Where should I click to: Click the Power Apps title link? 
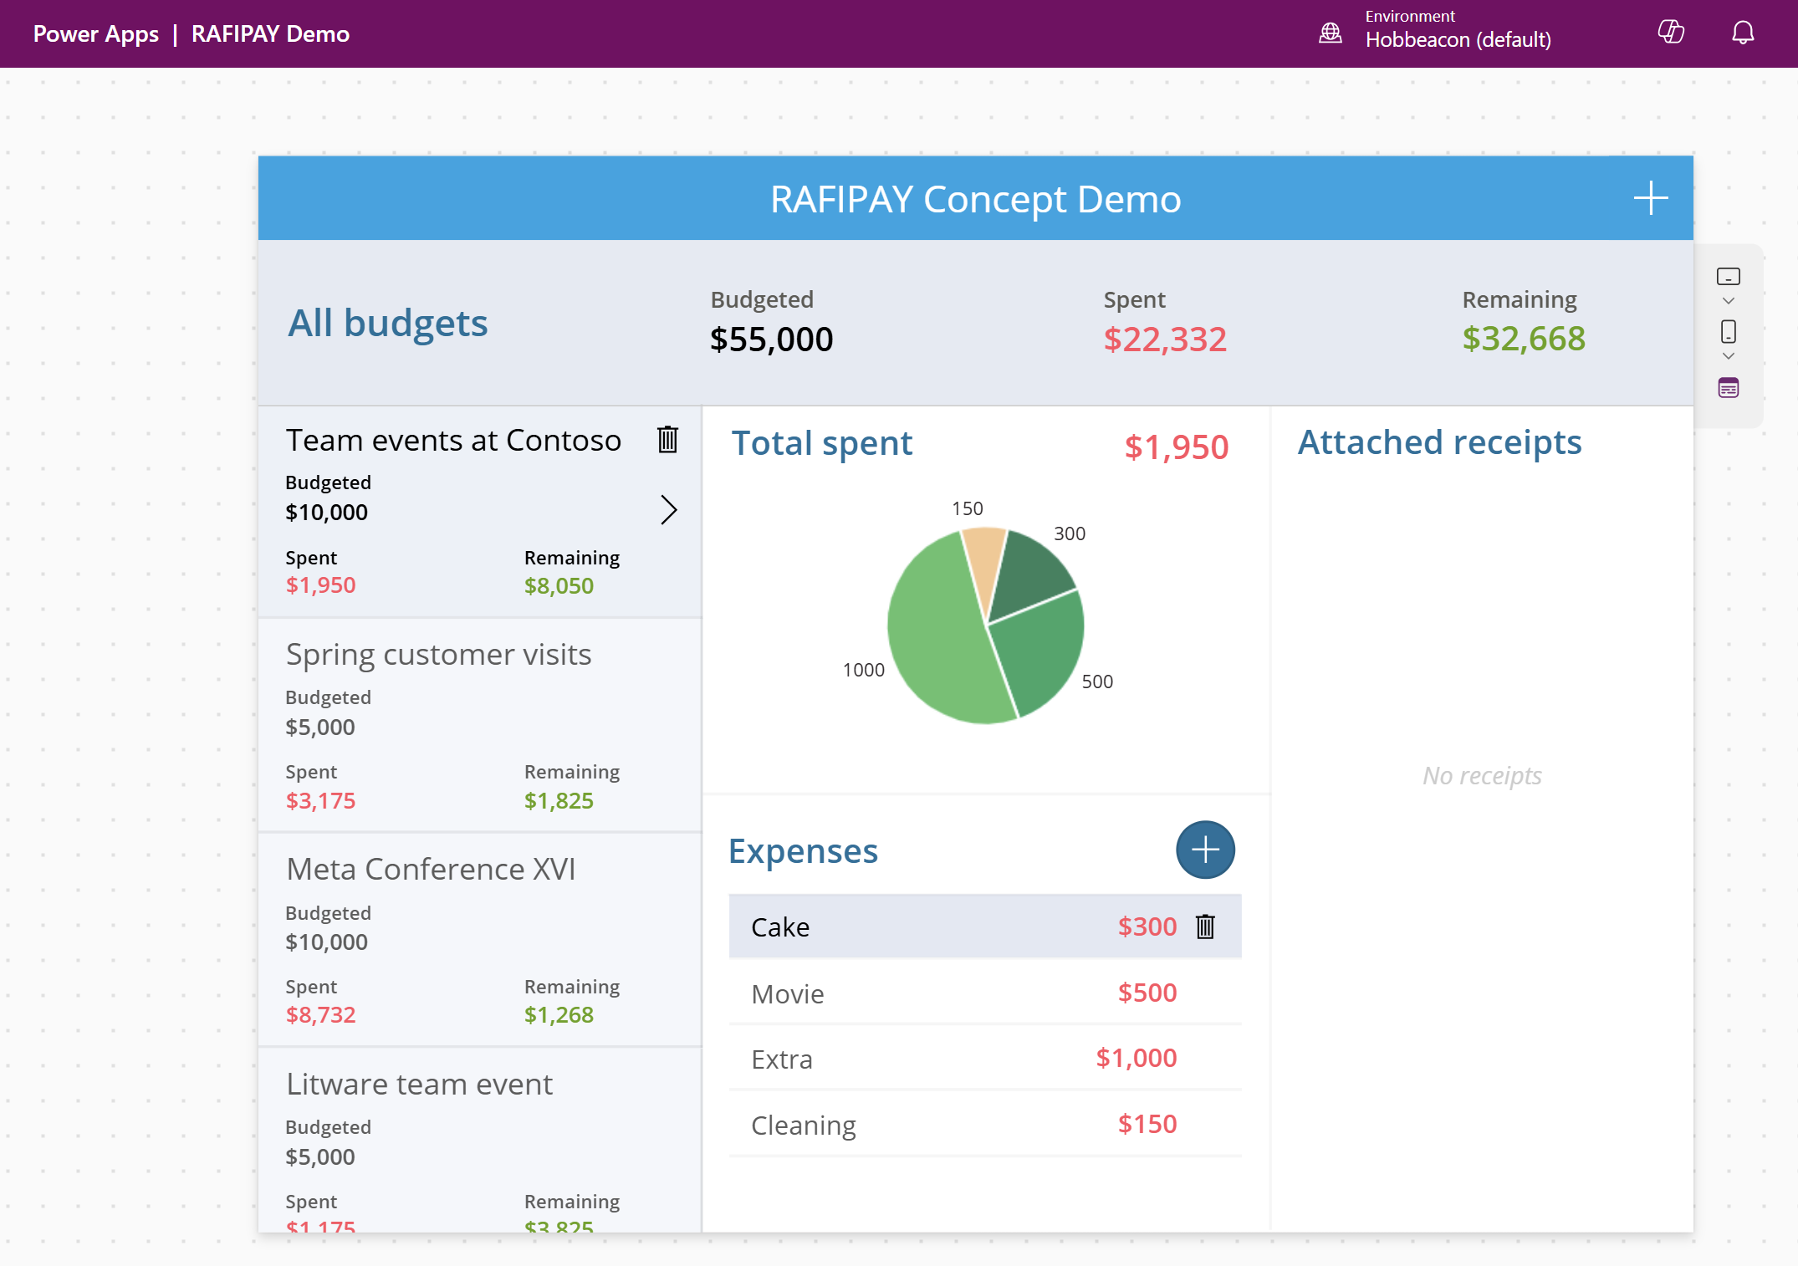coord(96,33)
